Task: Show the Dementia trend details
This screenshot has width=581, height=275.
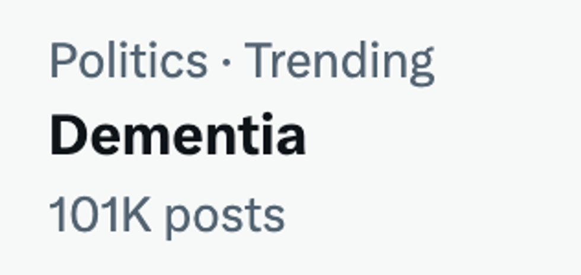Action: 178,136
